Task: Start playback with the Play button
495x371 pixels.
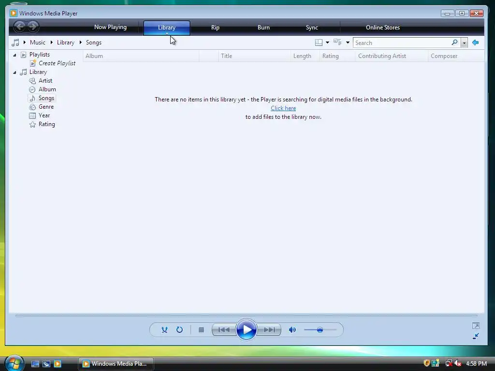Action: click(246, 329)
